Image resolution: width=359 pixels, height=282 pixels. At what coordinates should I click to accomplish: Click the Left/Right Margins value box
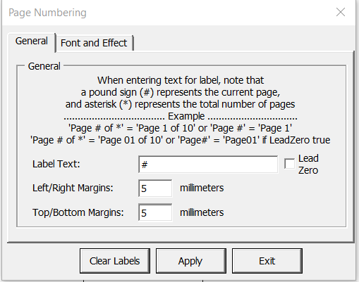tap(155, 188)
